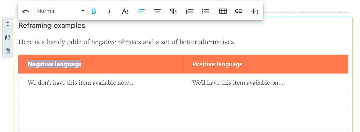Image resolution: width=360 pixels, height=132 pixels.
Task: Toggle italic formatting
Action: (x=109, y=11)
